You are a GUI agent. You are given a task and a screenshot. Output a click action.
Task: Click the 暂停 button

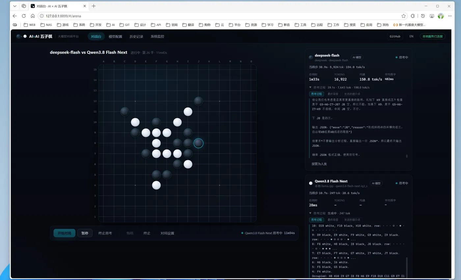(85, 233)
